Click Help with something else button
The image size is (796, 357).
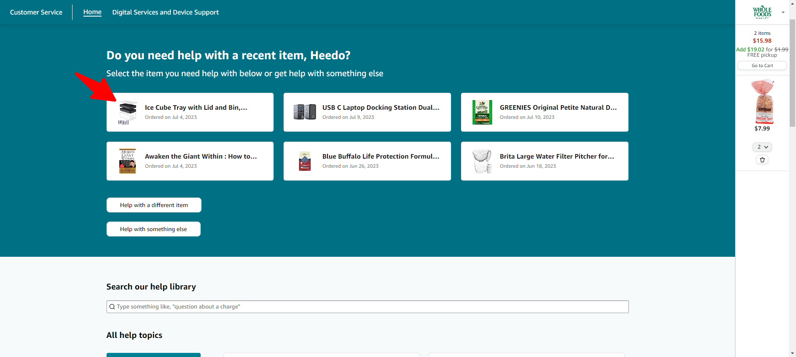click(153, 229)
